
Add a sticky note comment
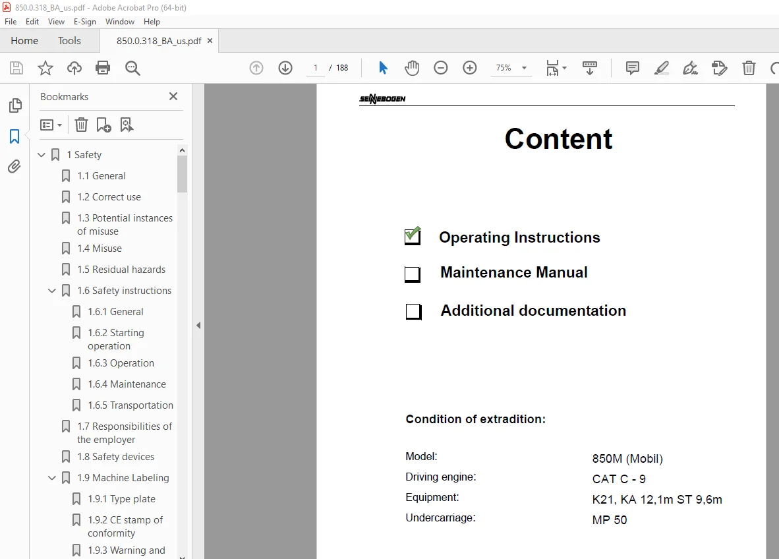633,68
